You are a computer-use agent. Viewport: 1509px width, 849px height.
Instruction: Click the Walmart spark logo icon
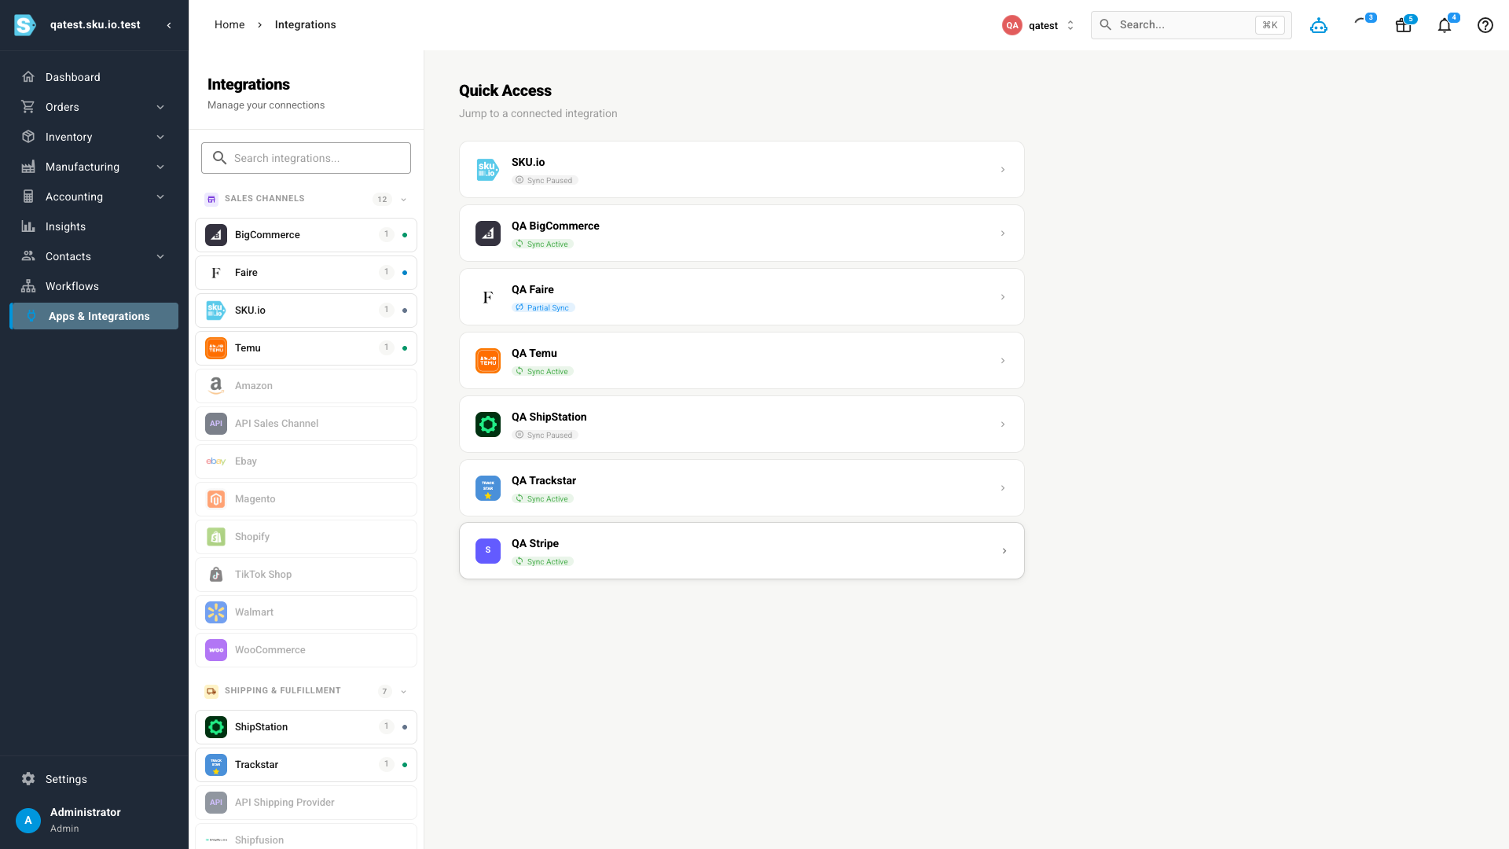216,612
